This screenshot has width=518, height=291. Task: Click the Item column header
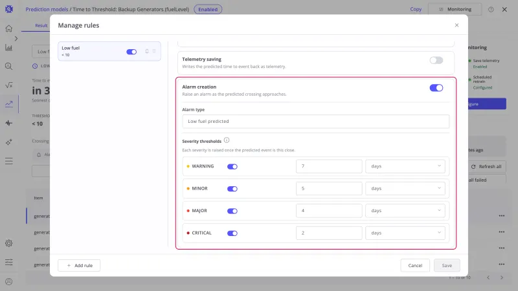[x=38, y=198]
